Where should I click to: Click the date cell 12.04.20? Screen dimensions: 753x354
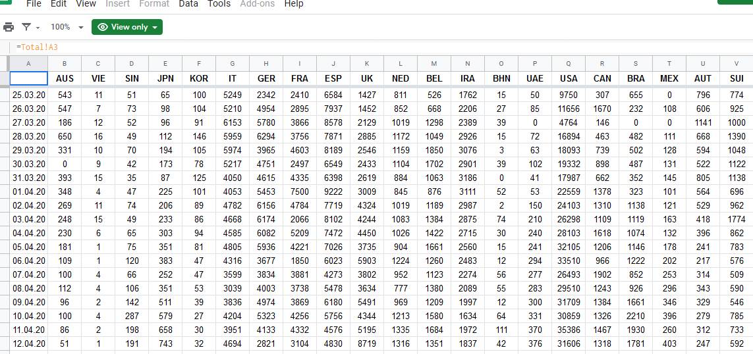29,344
